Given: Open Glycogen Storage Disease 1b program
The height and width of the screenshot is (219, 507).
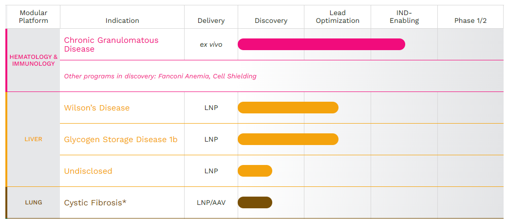Looking at the screenshot, I should click(x=121, y=140).
